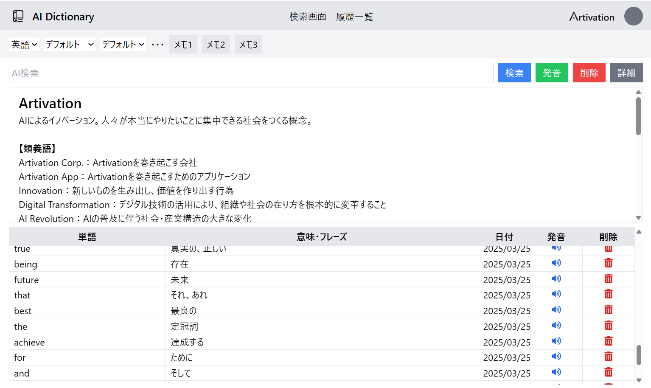Click the meaning 'それ、あれ'
Screen dimensions: 651x388
[x=189, y=295]
